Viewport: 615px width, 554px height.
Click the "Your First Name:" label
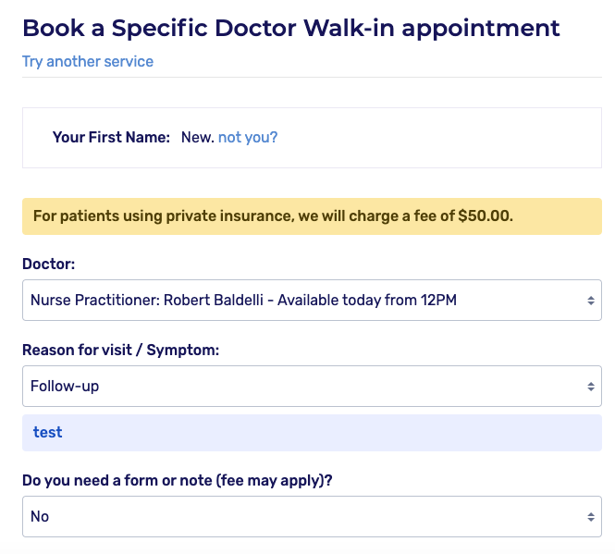(111, 137)
